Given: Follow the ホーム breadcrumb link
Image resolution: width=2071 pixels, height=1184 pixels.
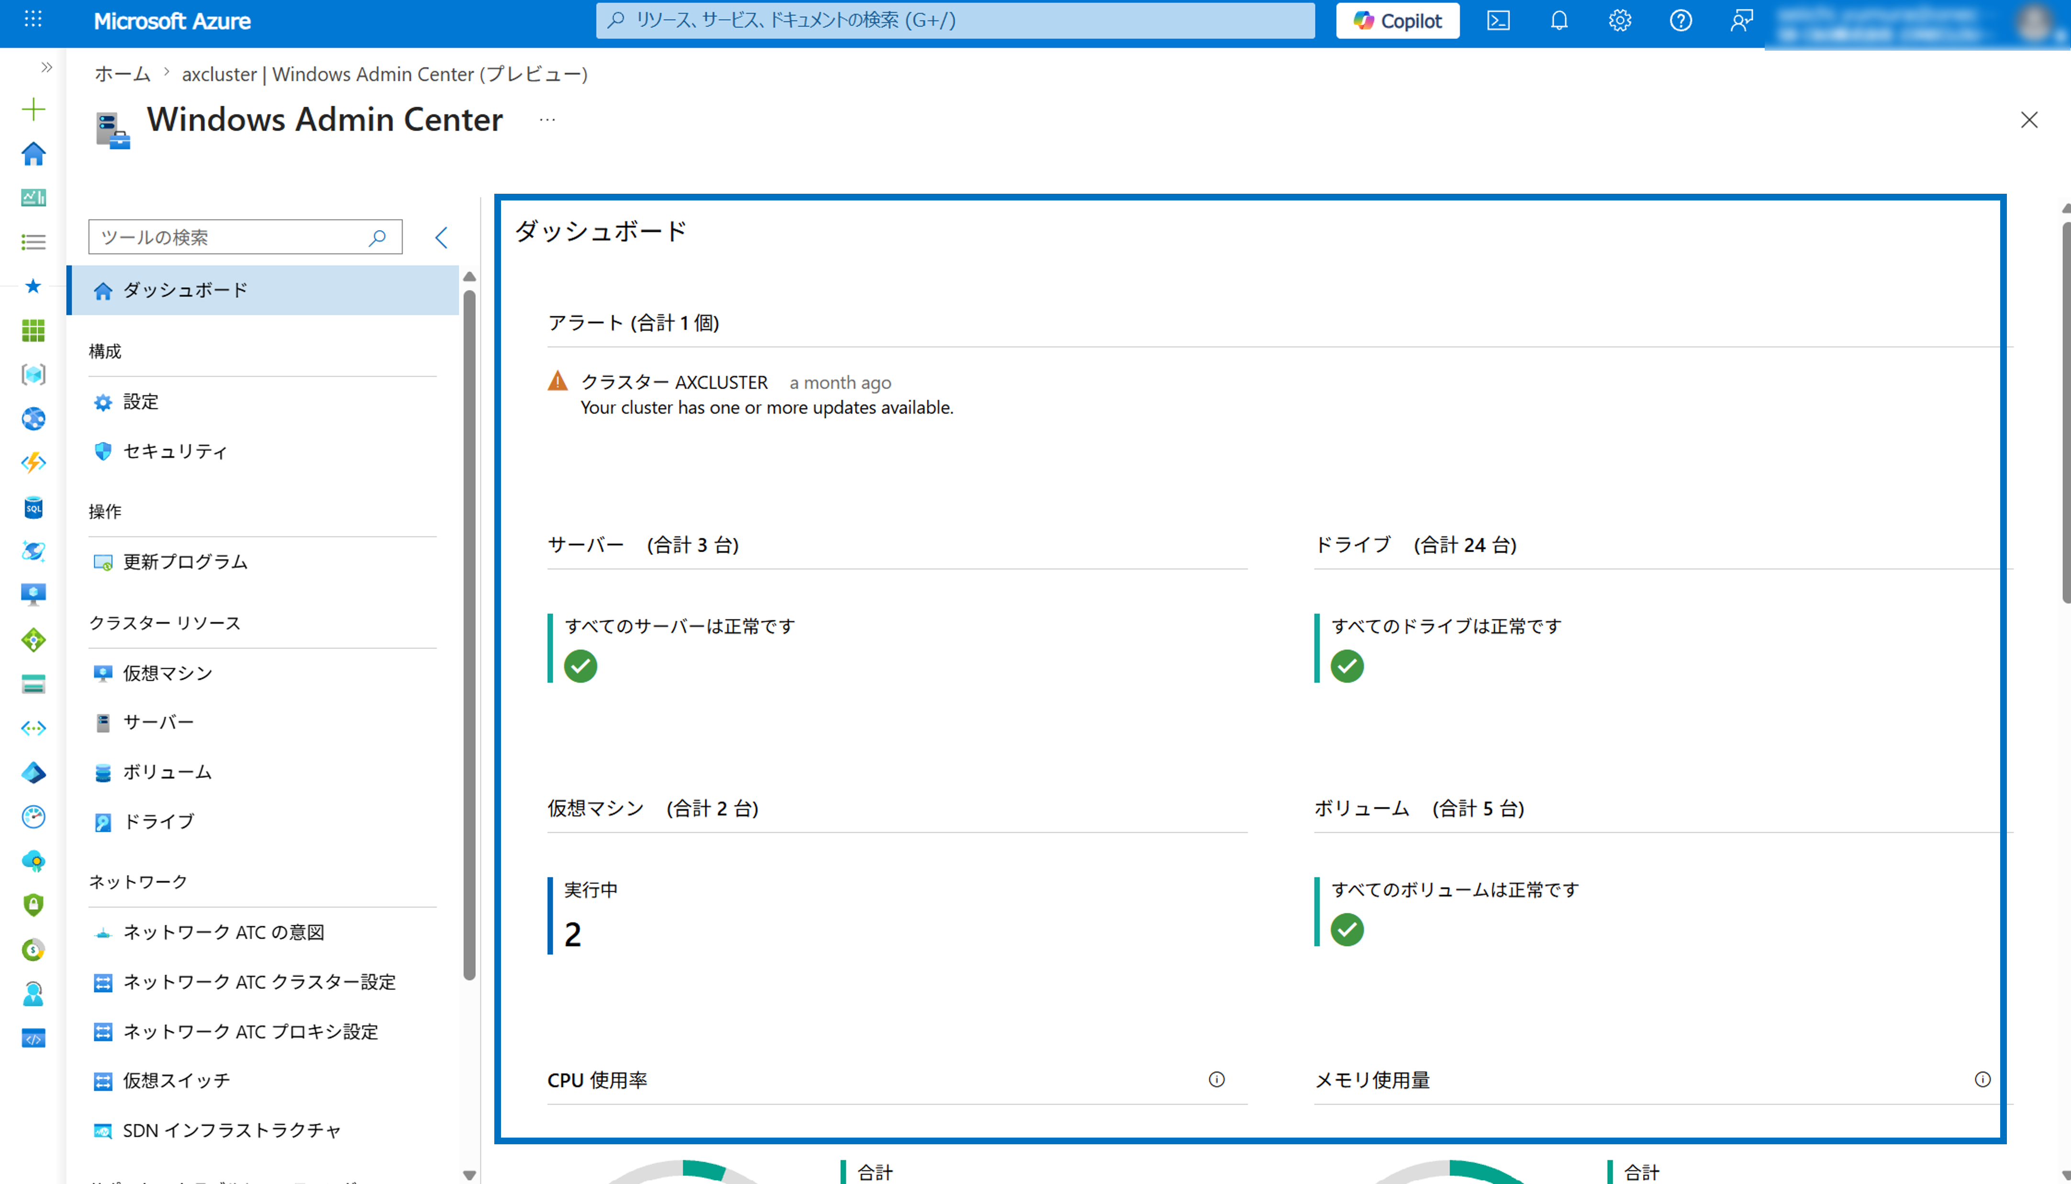Looking at the screenshot, I should pos(123,74).
